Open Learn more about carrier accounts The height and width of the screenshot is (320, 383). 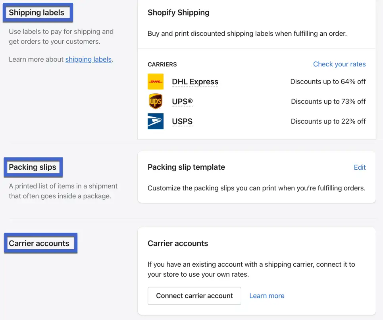click(x=267, y=296)
